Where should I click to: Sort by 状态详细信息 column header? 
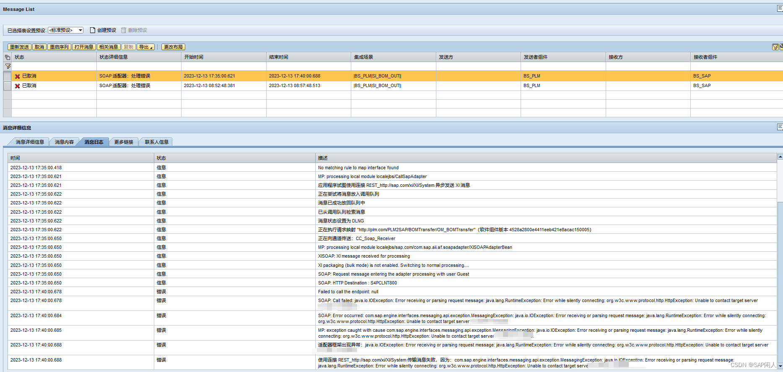(x=139, y=57)
